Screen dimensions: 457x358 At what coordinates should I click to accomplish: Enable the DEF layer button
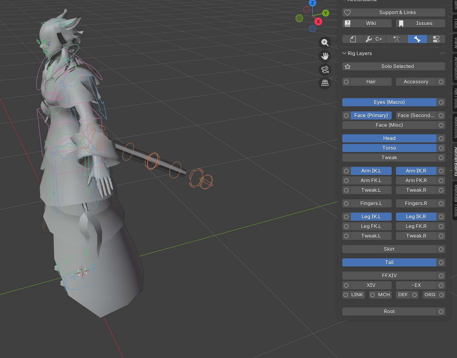pos(403,295)
